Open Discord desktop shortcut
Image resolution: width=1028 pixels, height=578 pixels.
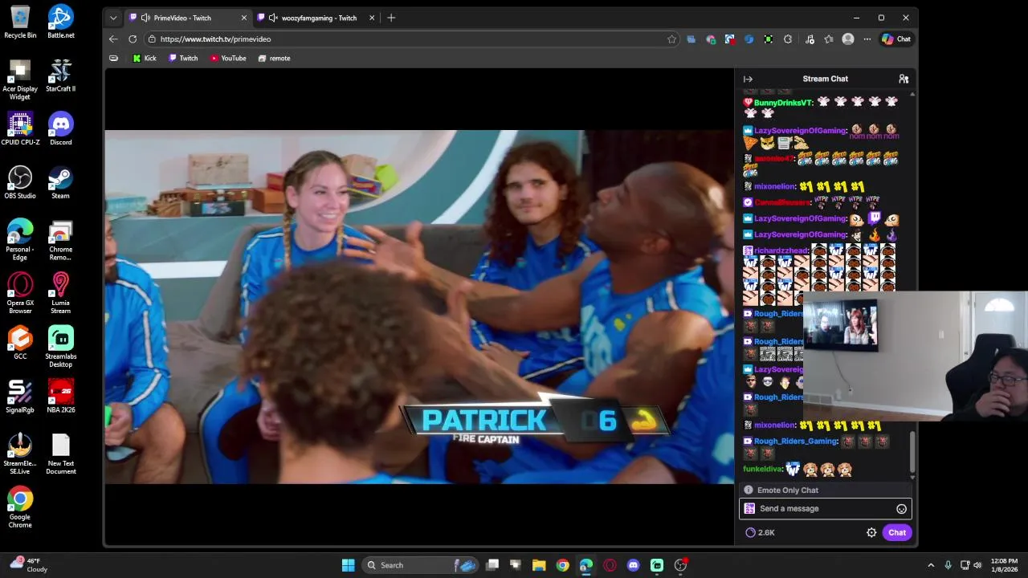coord(61,129)
